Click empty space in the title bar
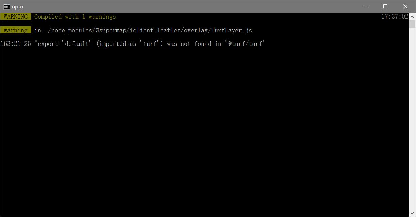Image resolution: width=416 pixels, height=217 pixels. pos(187,6)
